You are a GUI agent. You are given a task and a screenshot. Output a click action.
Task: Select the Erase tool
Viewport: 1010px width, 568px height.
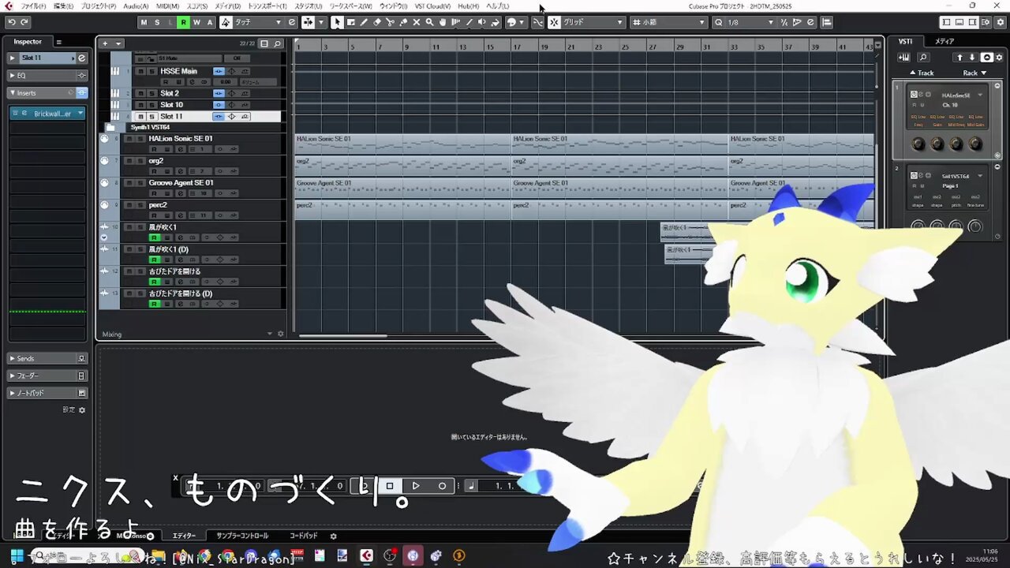tap(377, 22)
